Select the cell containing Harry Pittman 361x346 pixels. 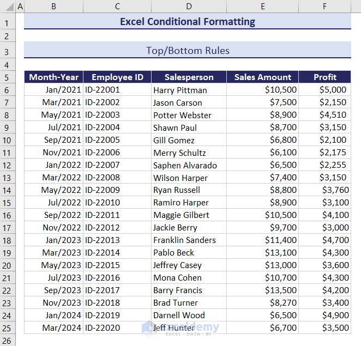189,90
